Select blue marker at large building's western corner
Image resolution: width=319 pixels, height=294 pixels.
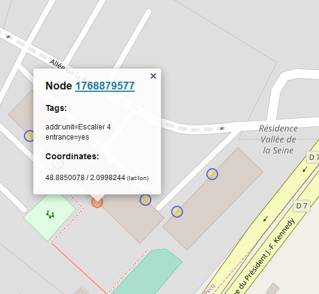tap(177, 212)
